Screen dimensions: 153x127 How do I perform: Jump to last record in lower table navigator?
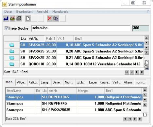point(140,119)
